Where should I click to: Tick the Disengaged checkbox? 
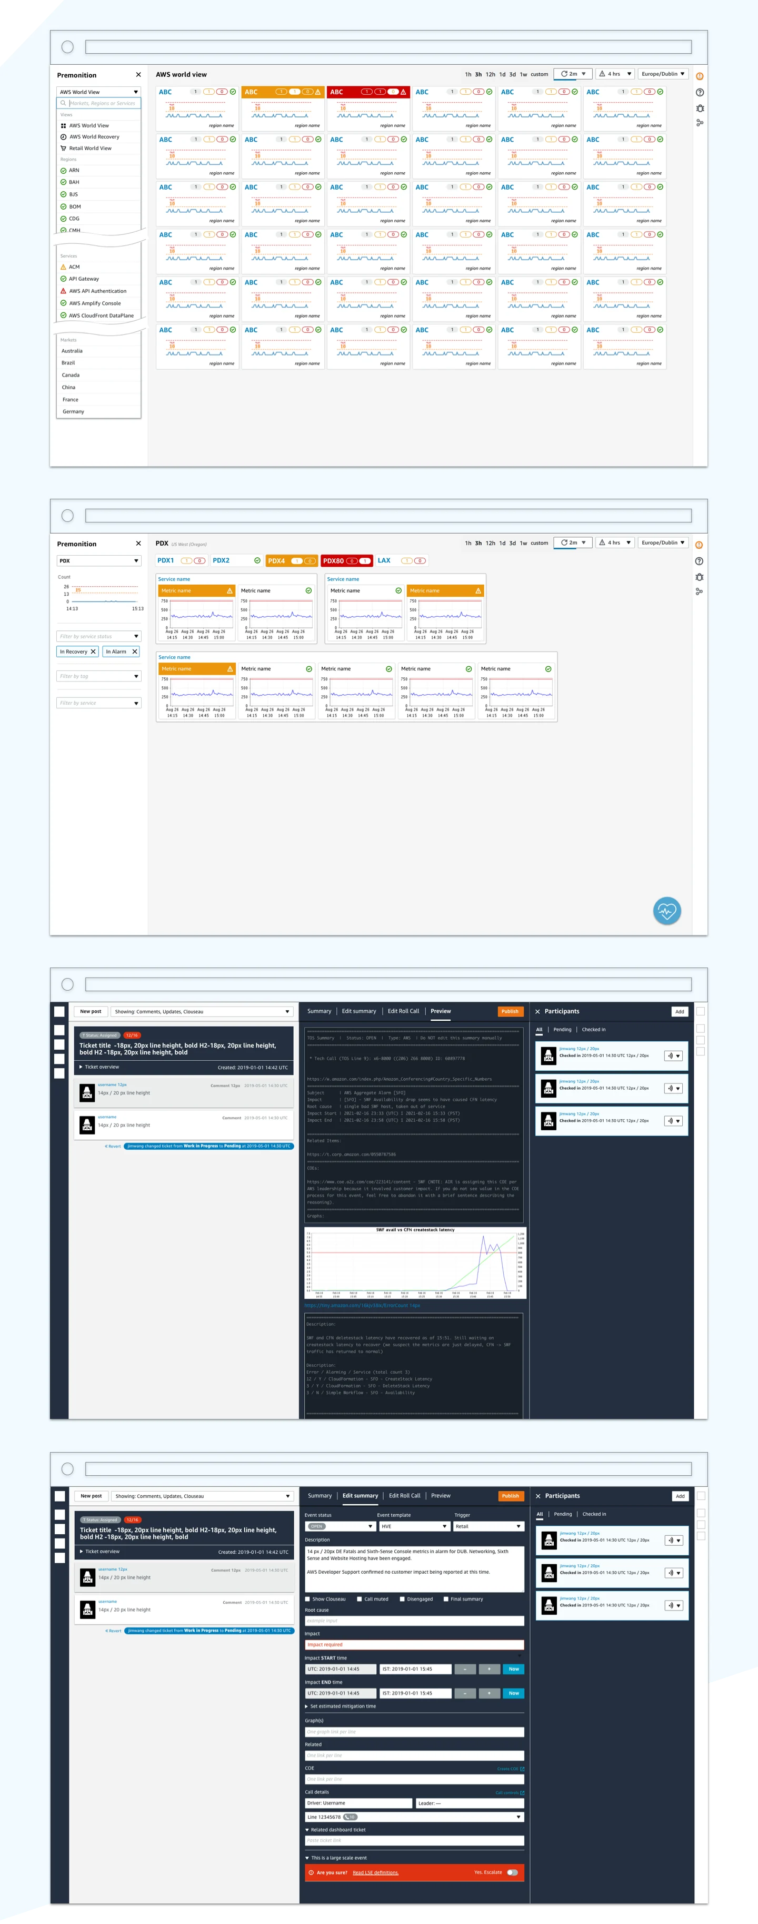[402, 1599]
